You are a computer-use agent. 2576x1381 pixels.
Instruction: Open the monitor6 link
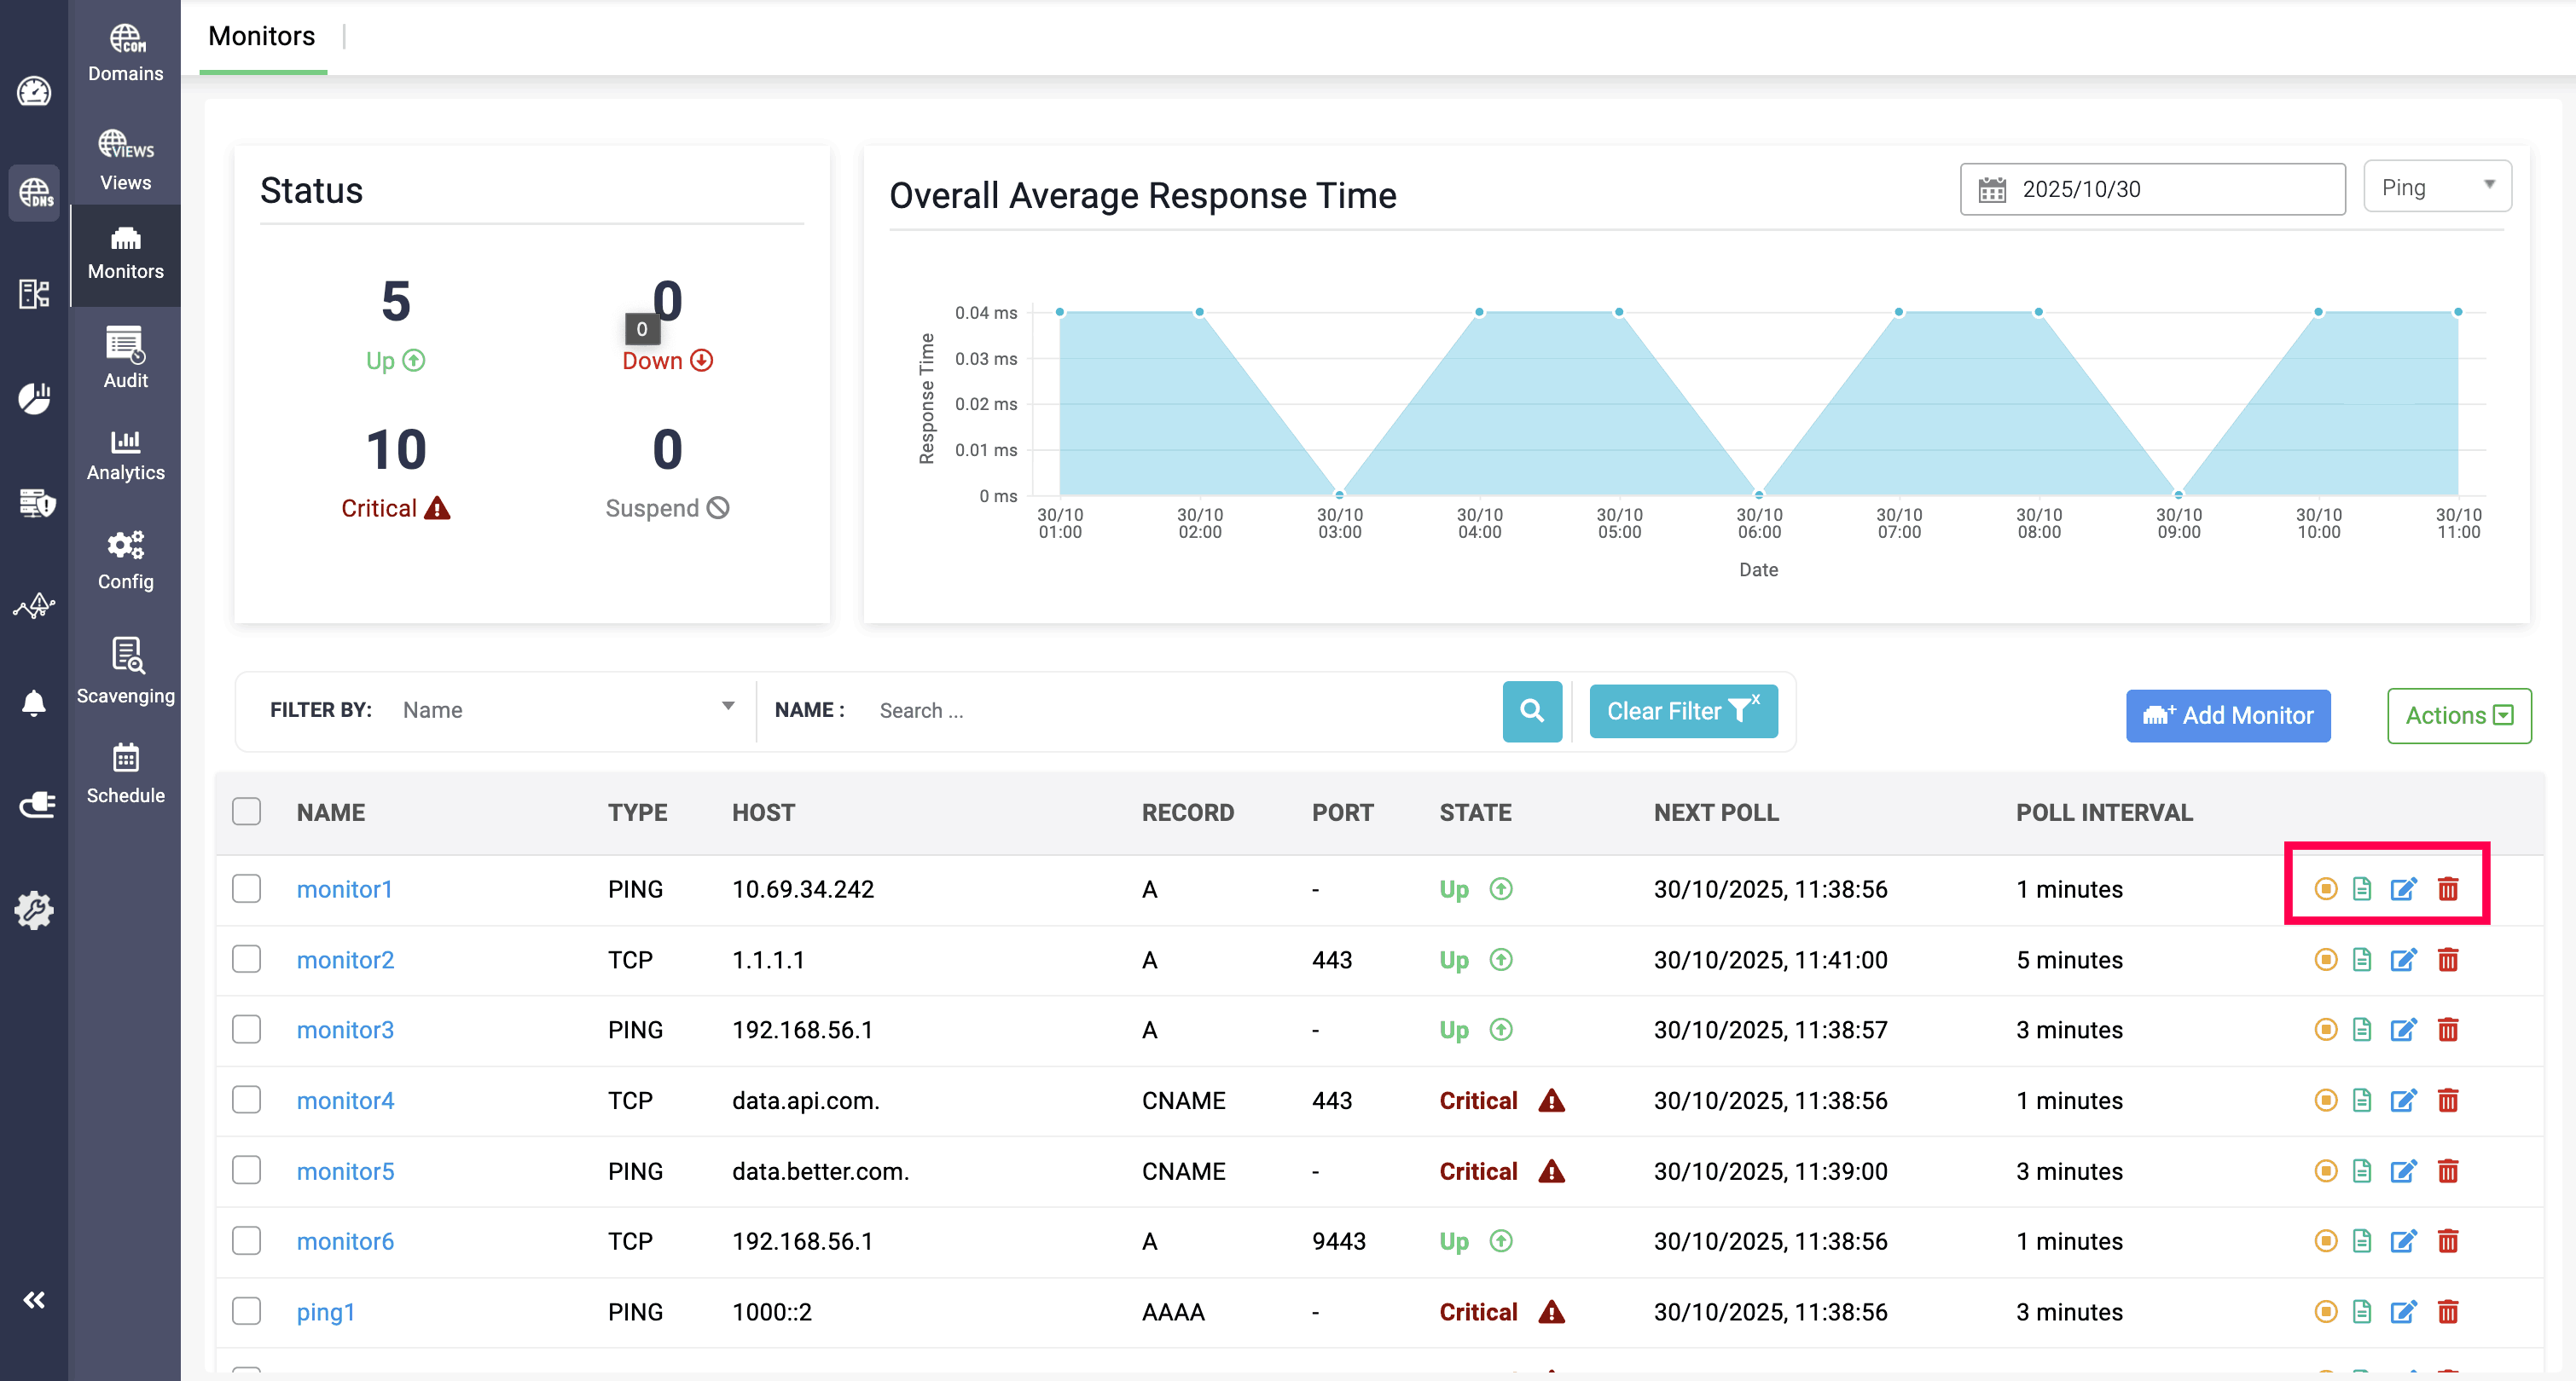tap(345, 1241)
